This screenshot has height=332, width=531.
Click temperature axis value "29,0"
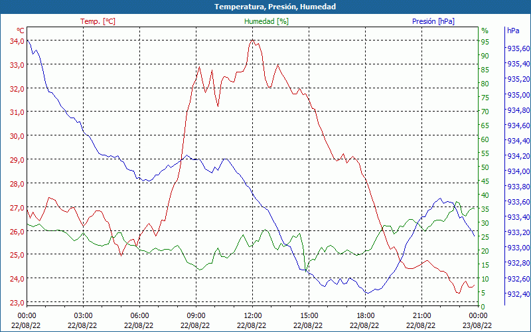coord(17,159)
